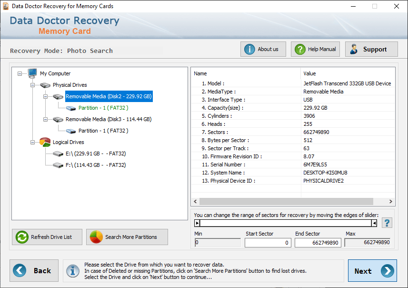Screen dimensions: 408x288
Task: Click the Disk2 Partition - 1 icon
Action: [71, 108]
